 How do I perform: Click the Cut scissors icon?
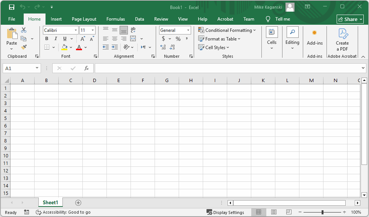point(24,30)
